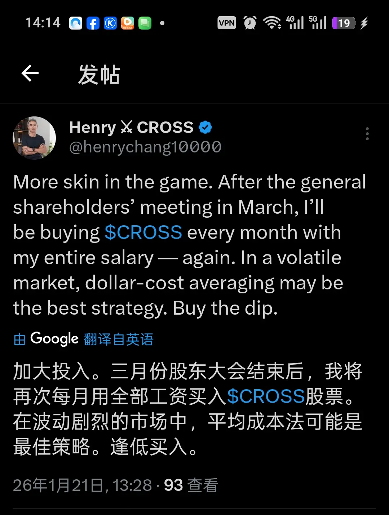Tap the back arrow icon
This screenshot has width=389, height=515.
click(30, 74)
